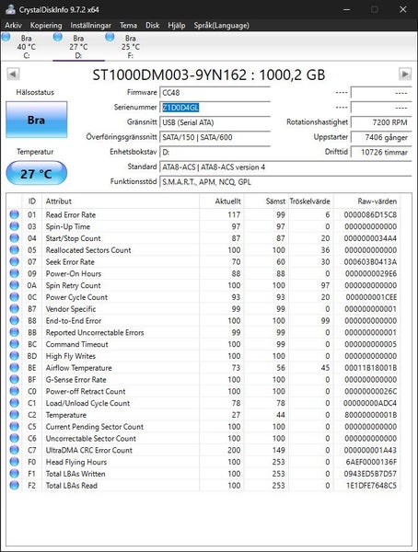The image size is (418, 552).
Task: Click status orb for Reallocated Sectors Count
Action: tap(14, 249)
